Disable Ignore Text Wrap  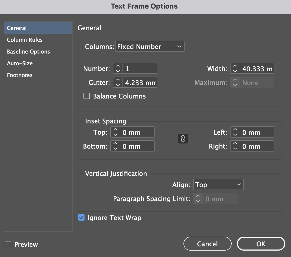coord(81,218)
